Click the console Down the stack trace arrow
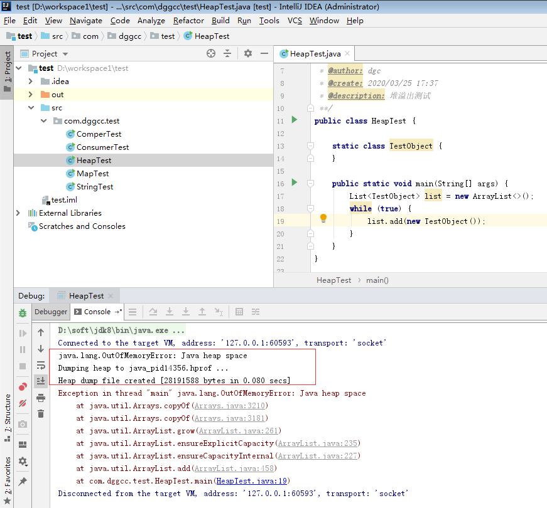 coord(41,349)
